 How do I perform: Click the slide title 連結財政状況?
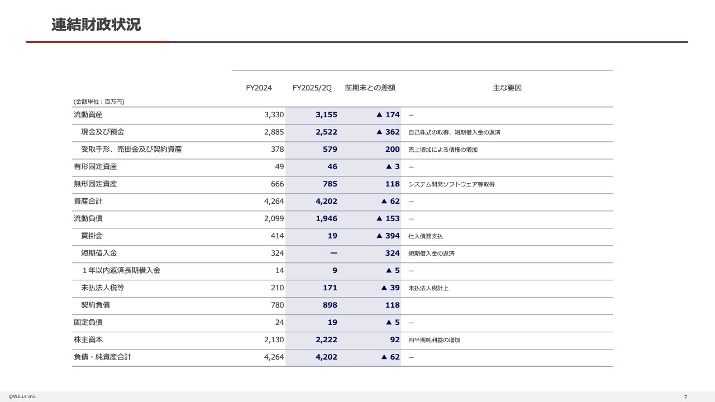coord(96,25)
